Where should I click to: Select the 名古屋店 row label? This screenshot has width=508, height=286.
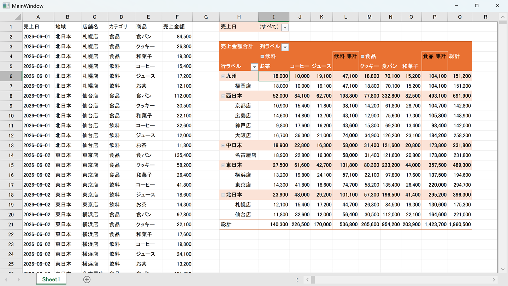(x=239, y=155)
